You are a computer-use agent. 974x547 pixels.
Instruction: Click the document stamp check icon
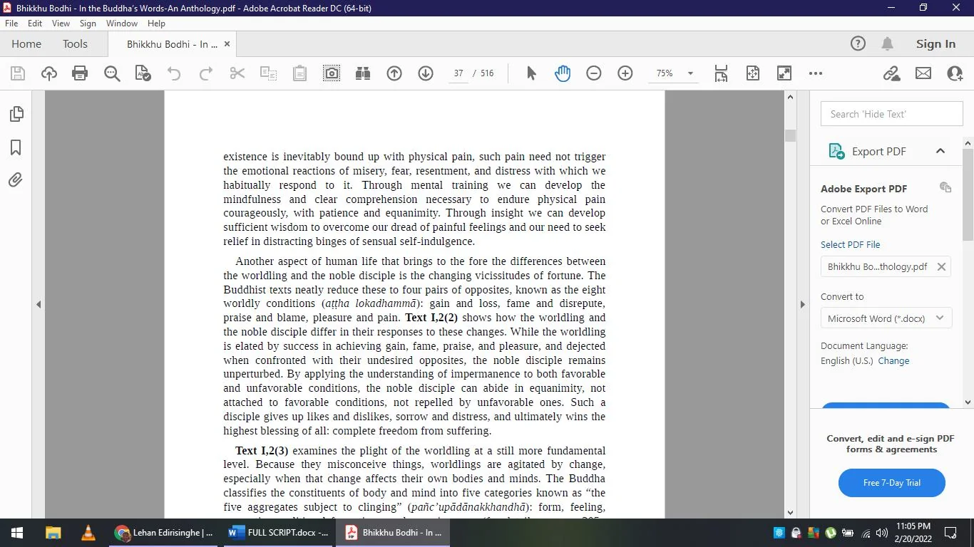[143, 73]
